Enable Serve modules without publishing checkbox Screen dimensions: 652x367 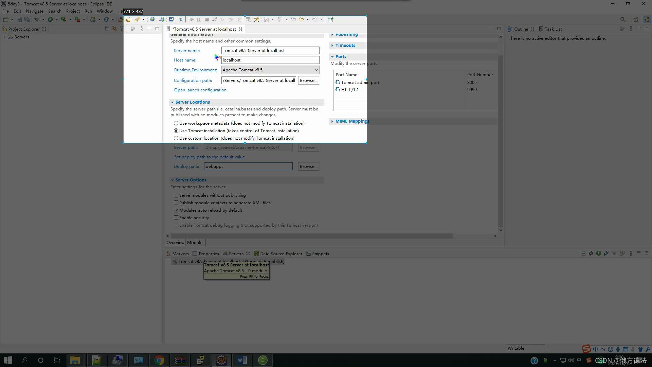[177, 195]
